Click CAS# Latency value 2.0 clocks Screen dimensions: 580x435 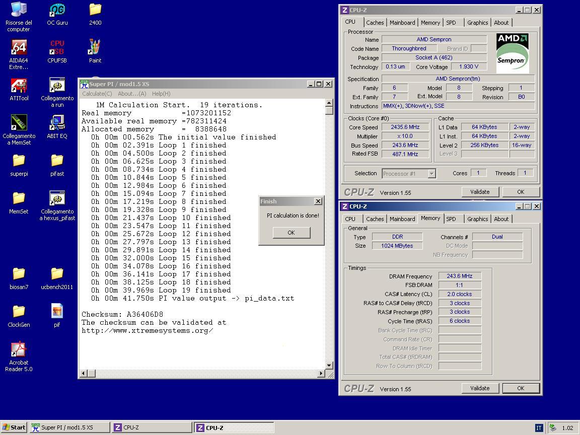(x=459, y=294)
